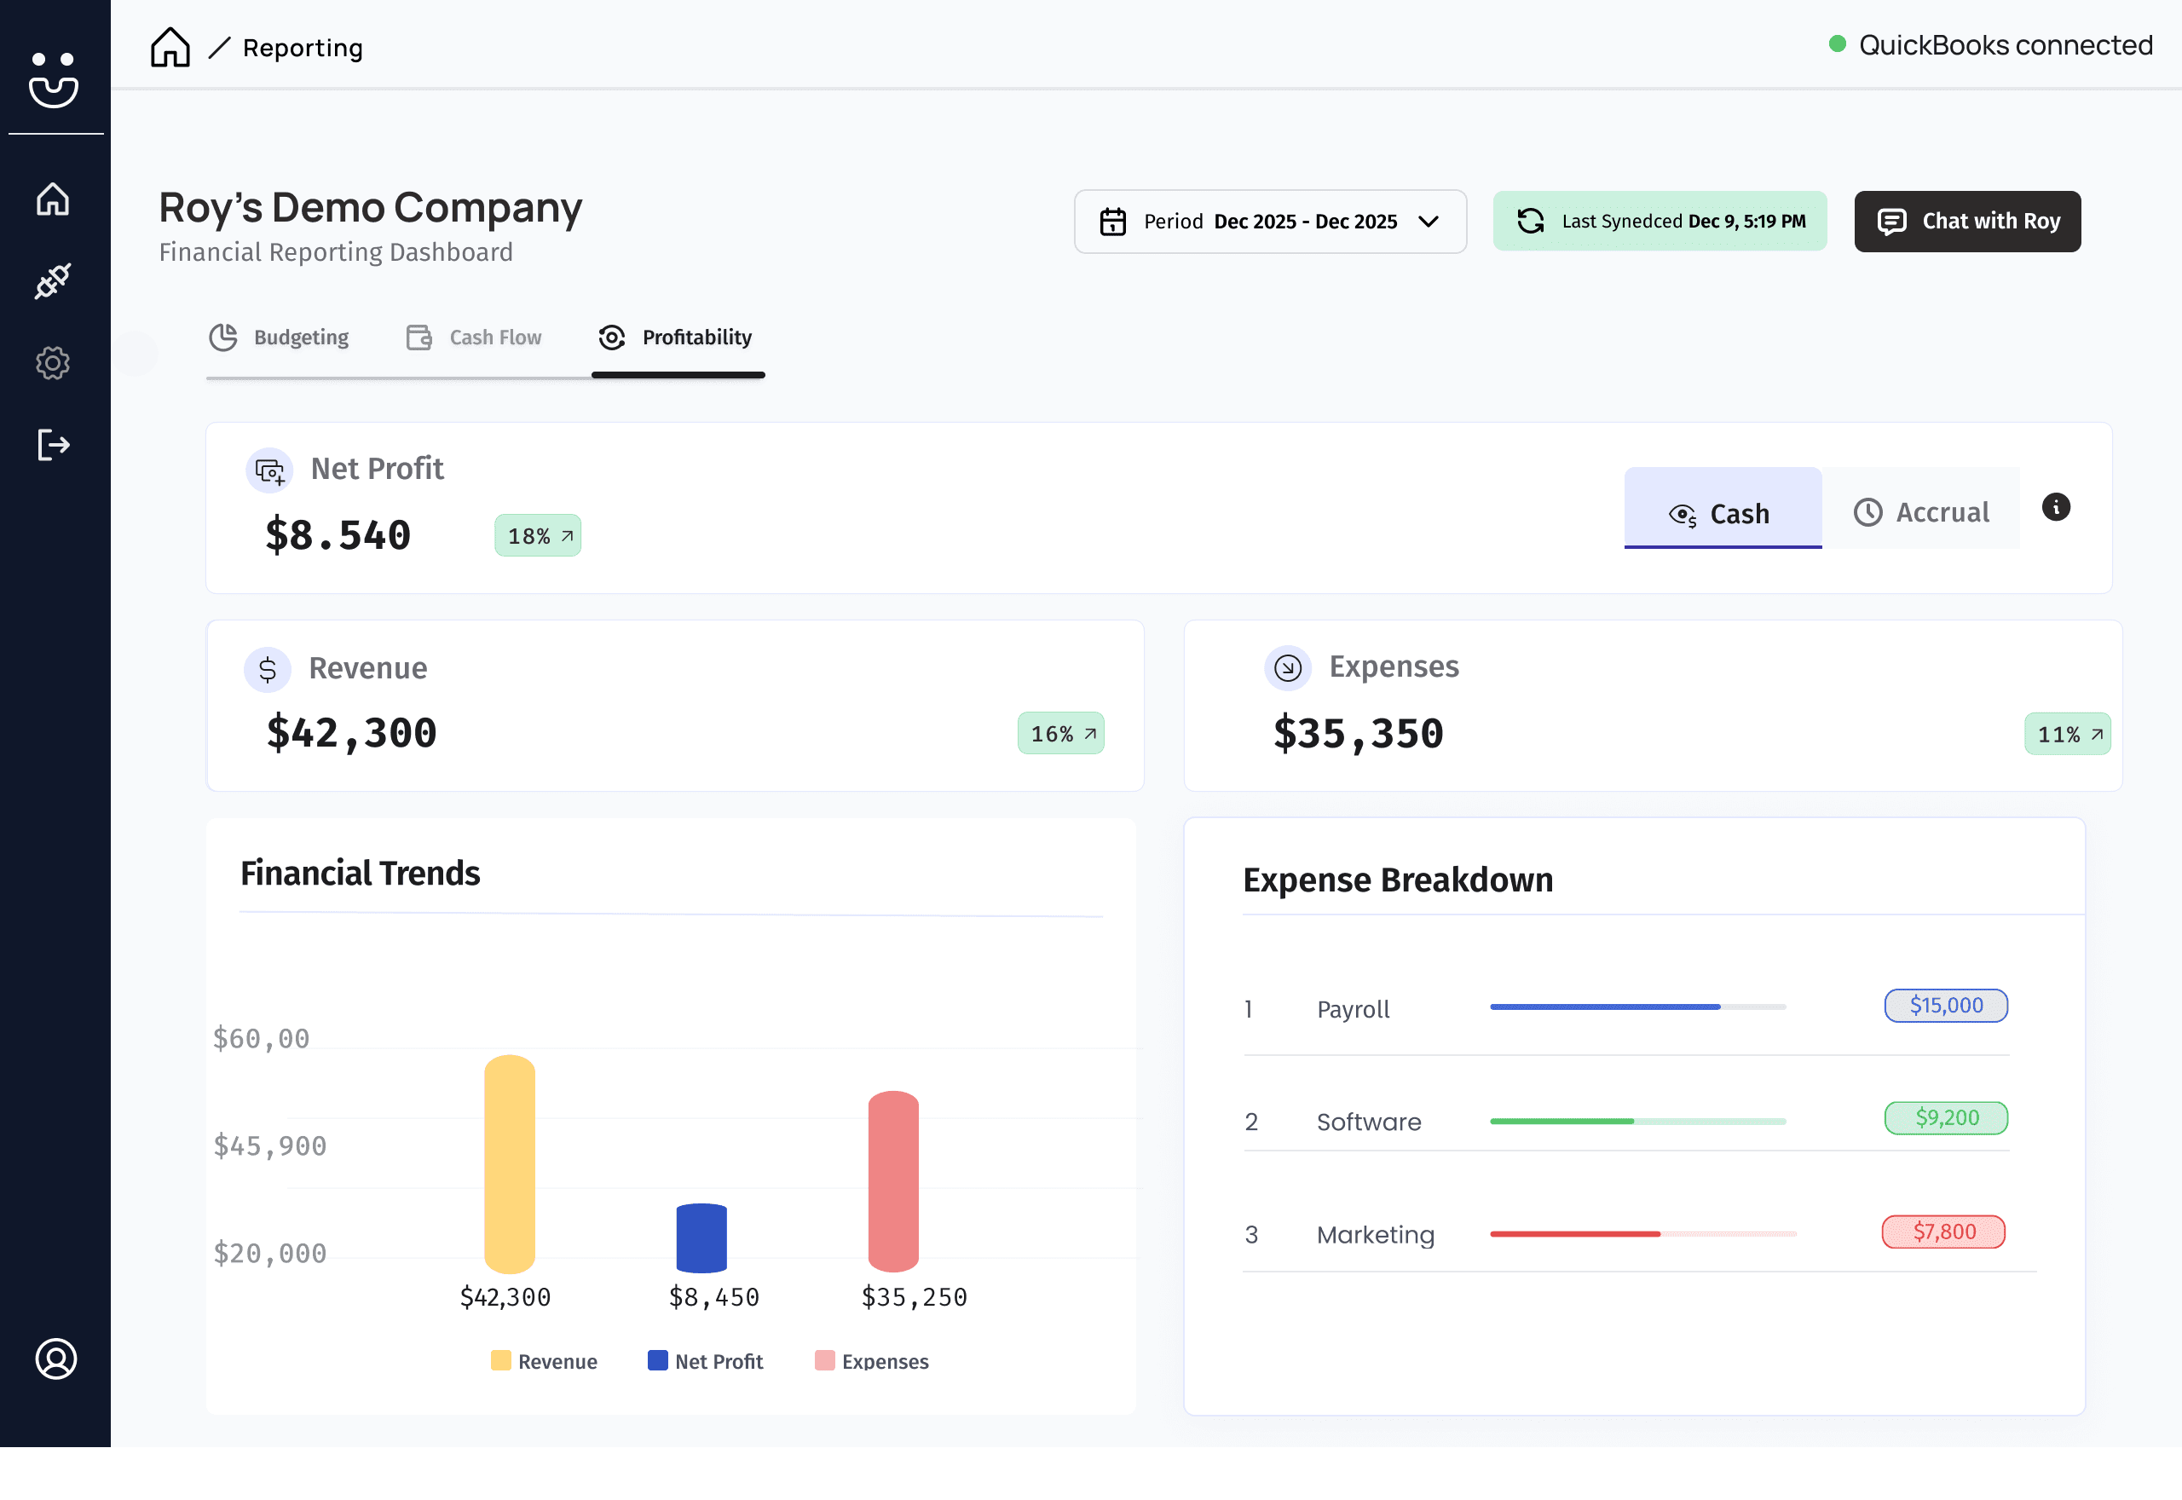The width and height of the screenshot is (2182, 1500).
Task: Click Net Profit info icon
Action: tap(2055, 507)
